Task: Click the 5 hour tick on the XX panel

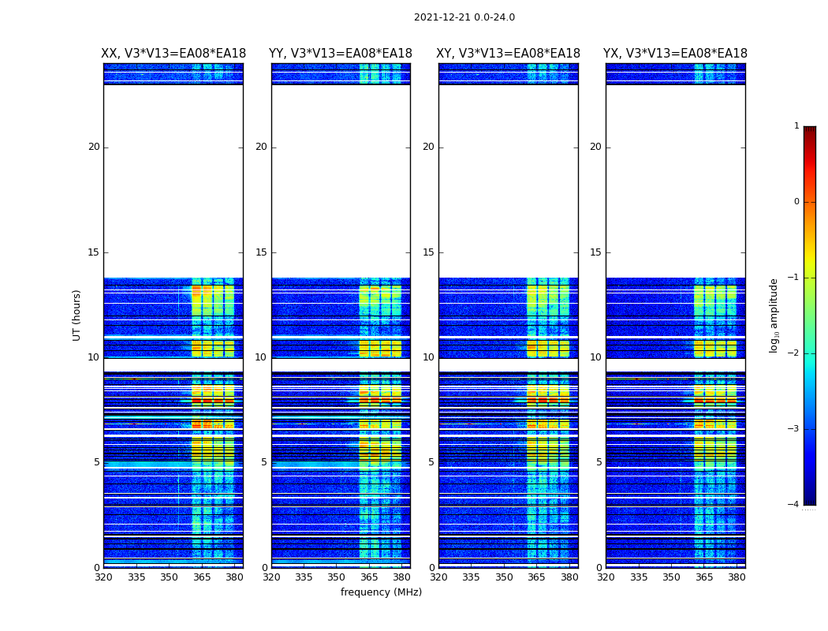Action: (97, 462)
